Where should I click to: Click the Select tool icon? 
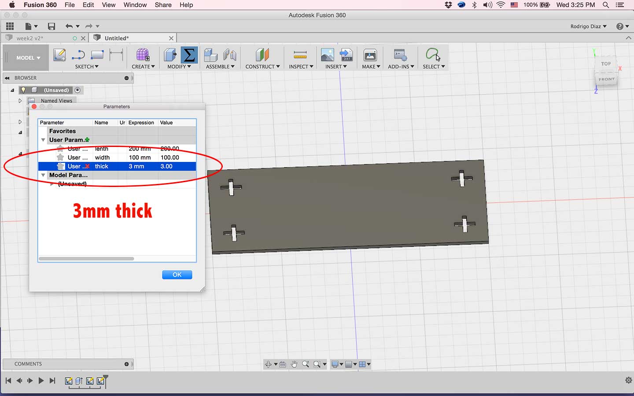point(432,55)
